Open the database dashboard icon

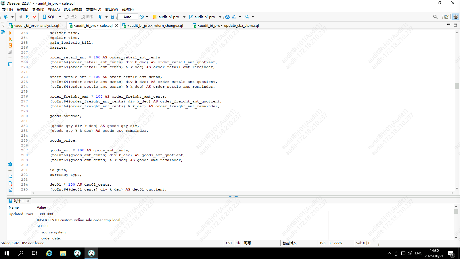click(x=227, y=17)
